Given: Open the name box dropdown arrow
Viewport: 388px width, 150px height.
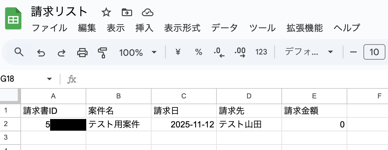Looking at the screenshot, I should click(x=49, y=79).
